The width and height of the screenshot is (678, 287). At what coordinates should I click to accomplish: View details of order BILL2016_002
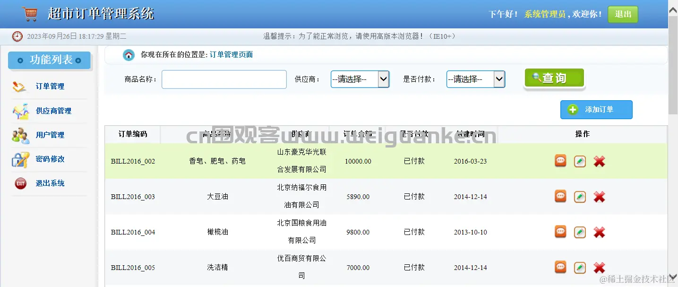[x=560, y=161]
